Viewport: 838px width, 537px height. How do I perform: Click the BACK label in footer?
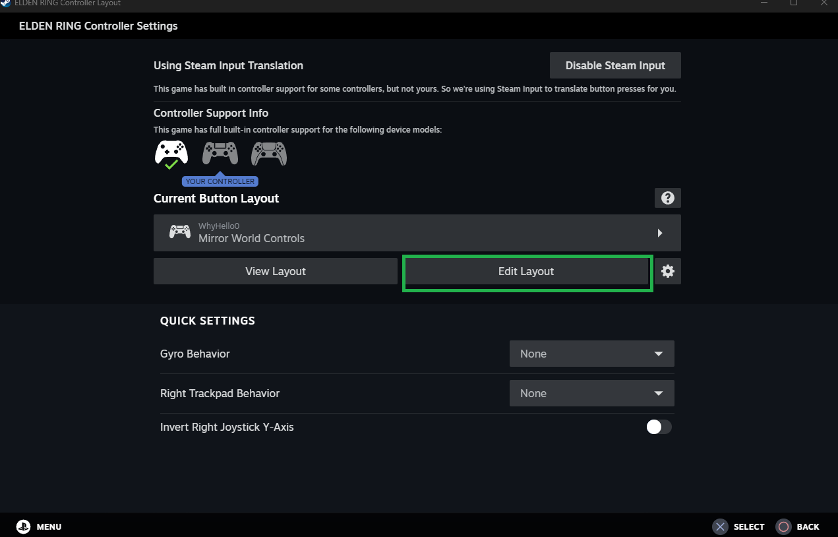coord(808,527)
